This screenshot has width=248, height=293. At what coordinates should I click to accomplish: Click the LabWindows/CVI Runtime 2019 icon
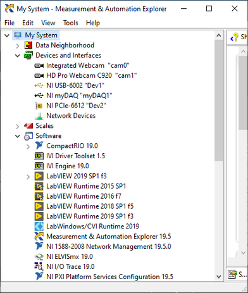pos(39,227)
